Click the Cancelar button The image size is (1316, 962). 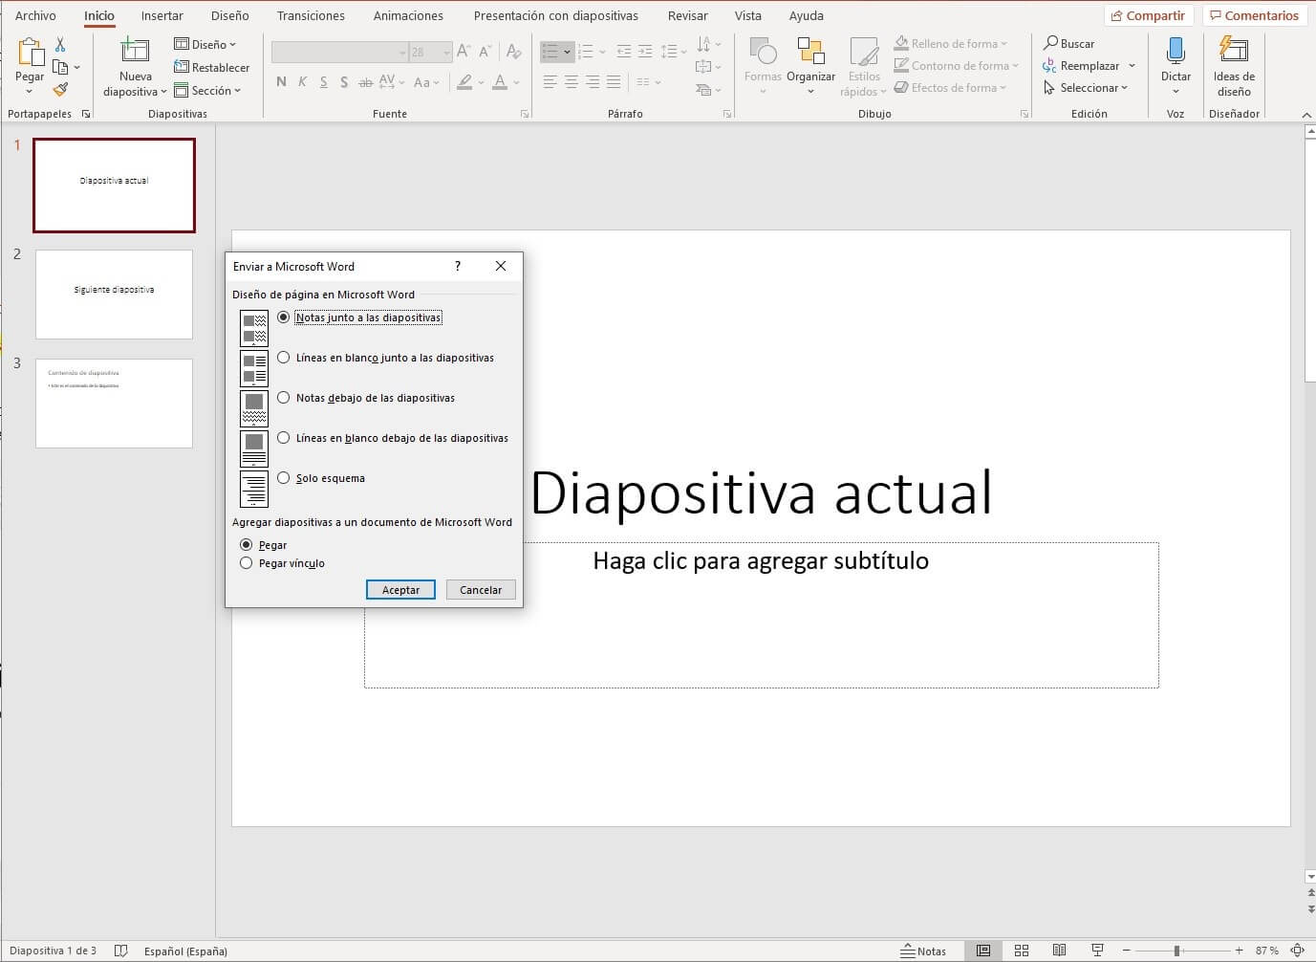[481, 590]
